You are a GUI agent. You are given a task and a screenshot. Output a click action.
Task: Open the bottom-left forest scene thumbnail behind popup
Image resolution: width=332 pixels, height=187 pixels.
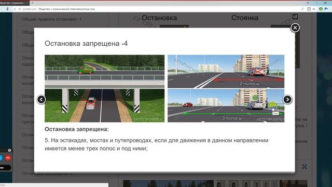tap(168, 183)
